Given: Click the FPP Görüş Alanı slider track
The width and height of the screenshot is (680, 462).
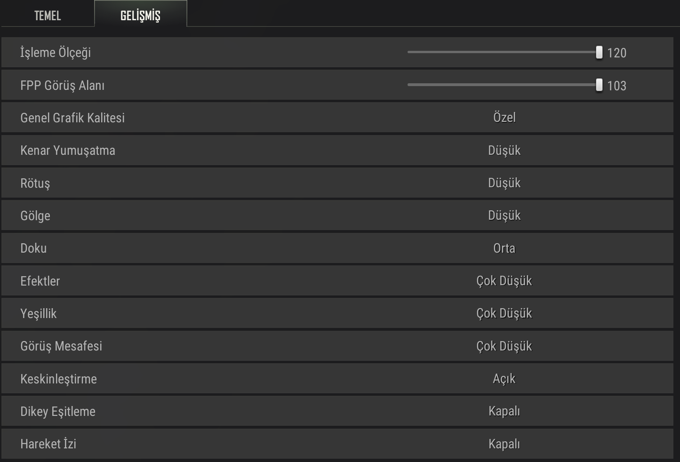Looking at the screenshot, I should pos(499,85).
